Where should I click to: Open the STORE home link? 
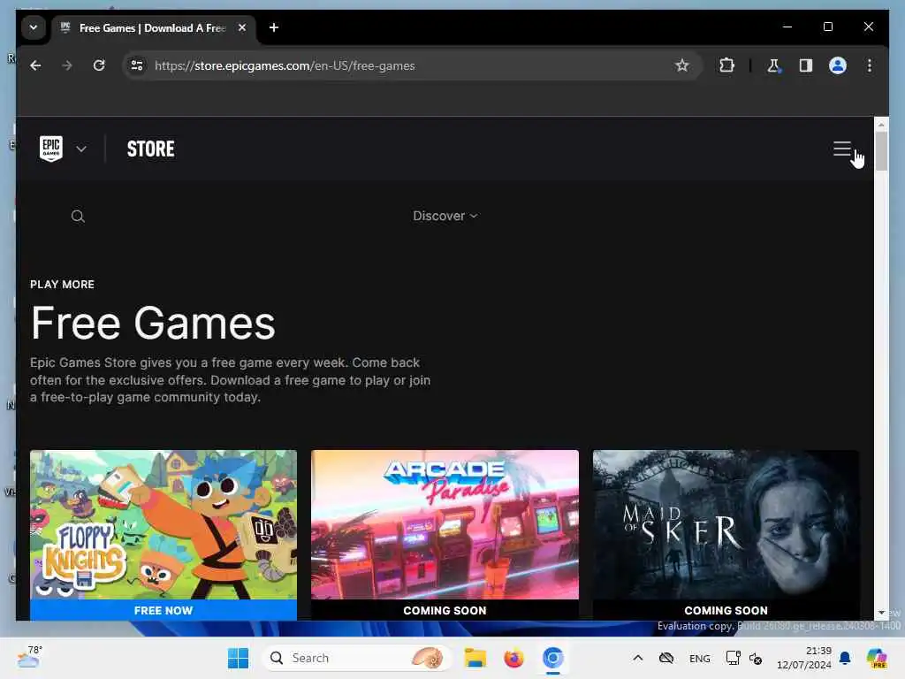[x=150, y=149]
